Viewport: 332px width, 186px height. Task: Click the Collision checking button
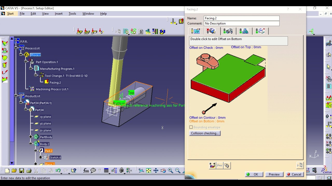point(205,133)
